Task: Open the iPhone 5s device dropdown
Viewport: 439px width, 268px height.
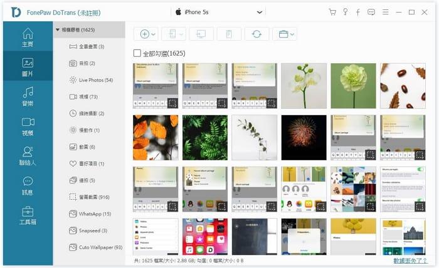Action: coord(218,12)
